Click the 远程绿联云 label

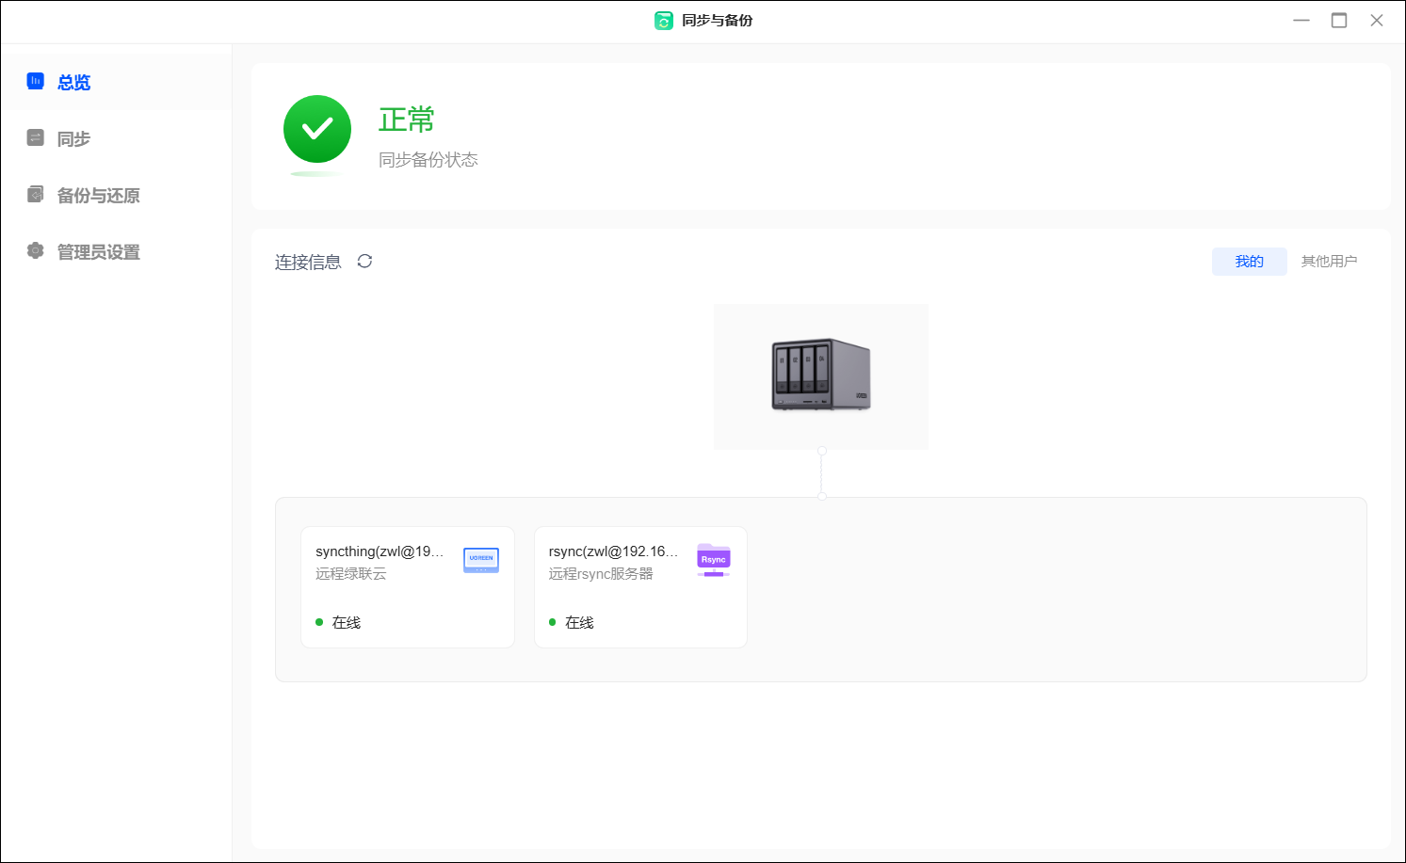351,574
